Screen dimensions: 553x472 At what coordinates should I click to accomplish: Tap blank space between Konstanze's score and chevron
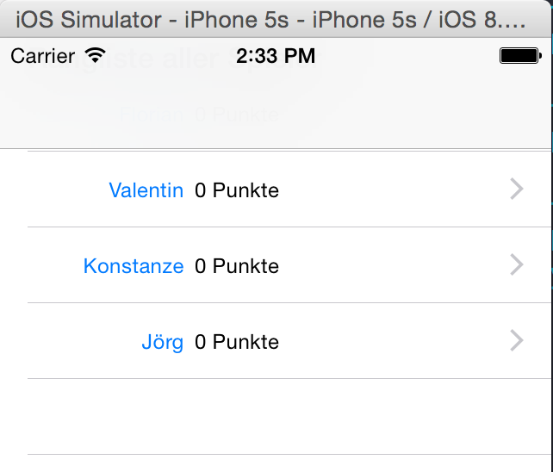click(x=394, y=265)
